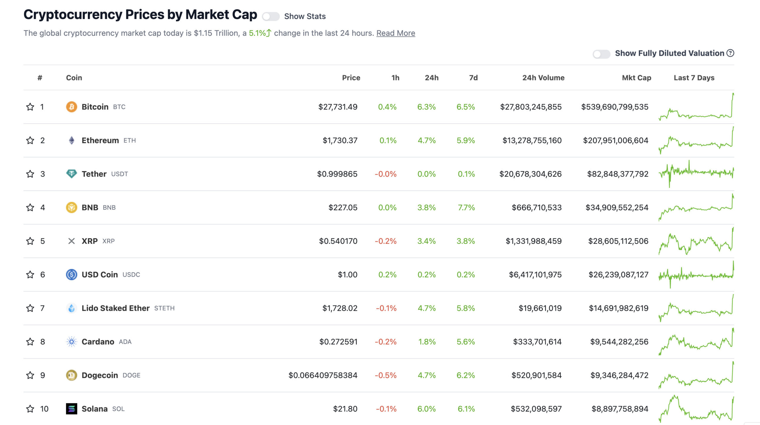760x425 pixels.
Task: Star the BNB row
Action: [30, 207]
